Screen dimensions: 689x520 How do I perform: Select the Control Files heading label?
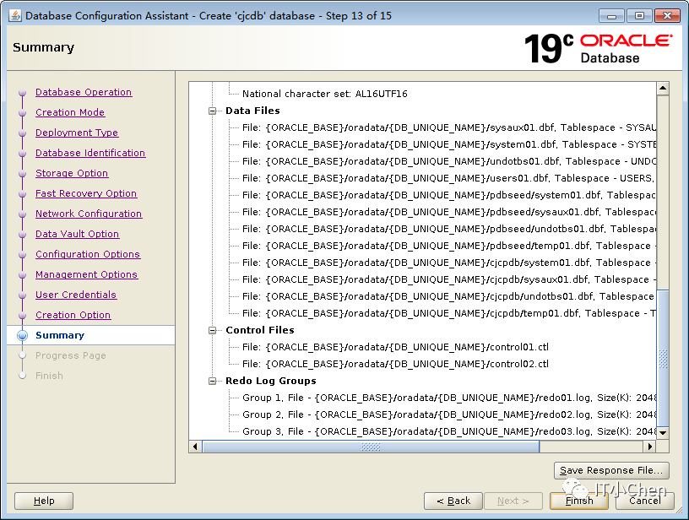pyautogui.click(x=260, y=330)
